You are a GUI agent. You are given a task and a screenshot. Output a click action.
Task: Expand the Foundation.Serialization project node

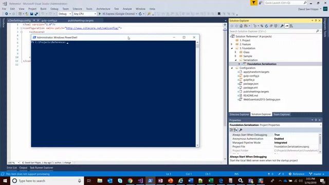point(239,64)
